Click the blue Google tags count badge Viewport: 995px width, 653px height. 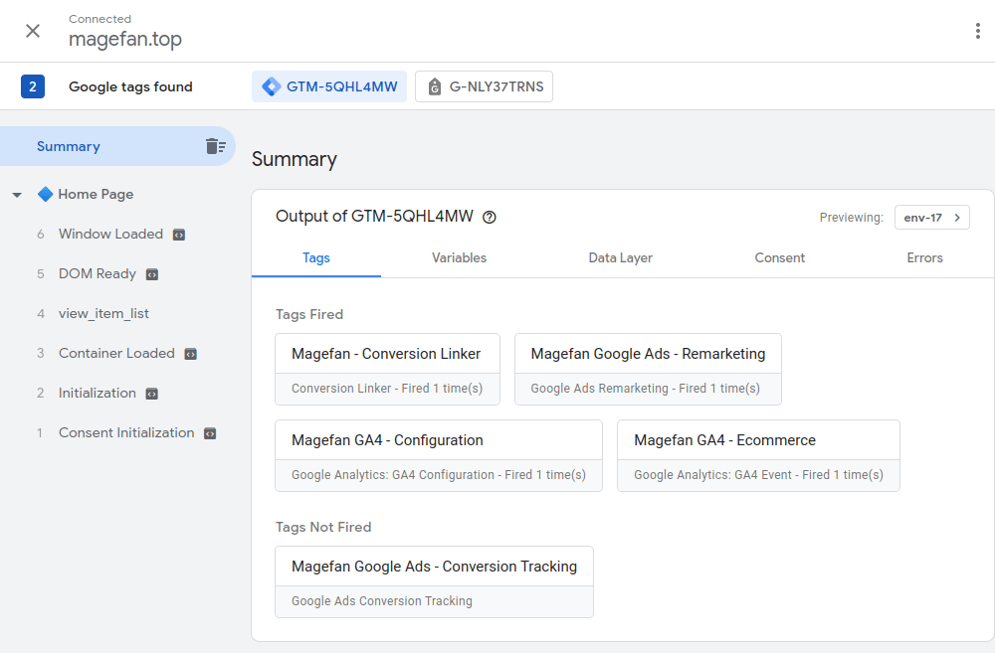(x=33, y=86)
